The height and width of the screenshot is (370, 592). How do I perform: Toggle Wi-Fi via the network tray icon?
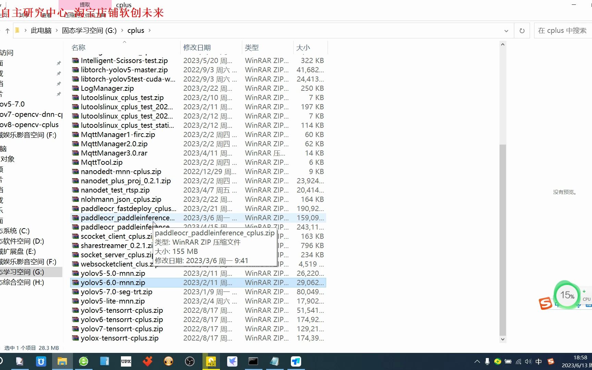[x=518, y=361]
